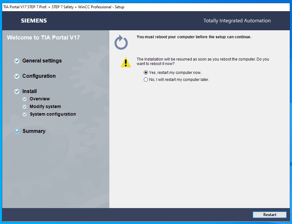
Task: Click the setup window title bar text
Action: coord(64,7)
